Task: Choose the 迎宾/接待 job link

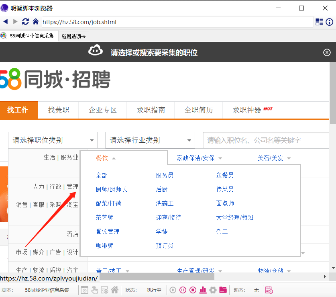Action: coord(169,217)
